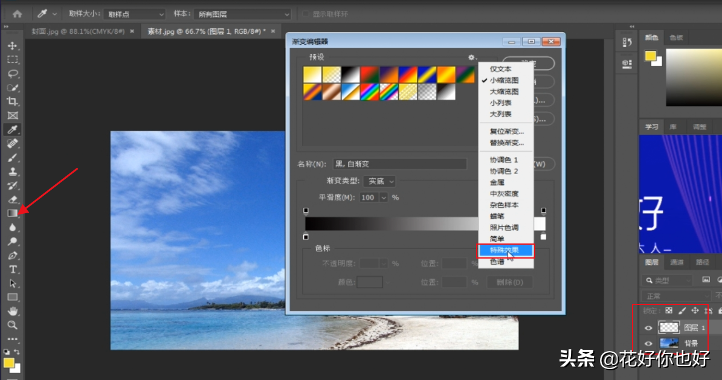Switch to the 色板 tab

(677, 37)
